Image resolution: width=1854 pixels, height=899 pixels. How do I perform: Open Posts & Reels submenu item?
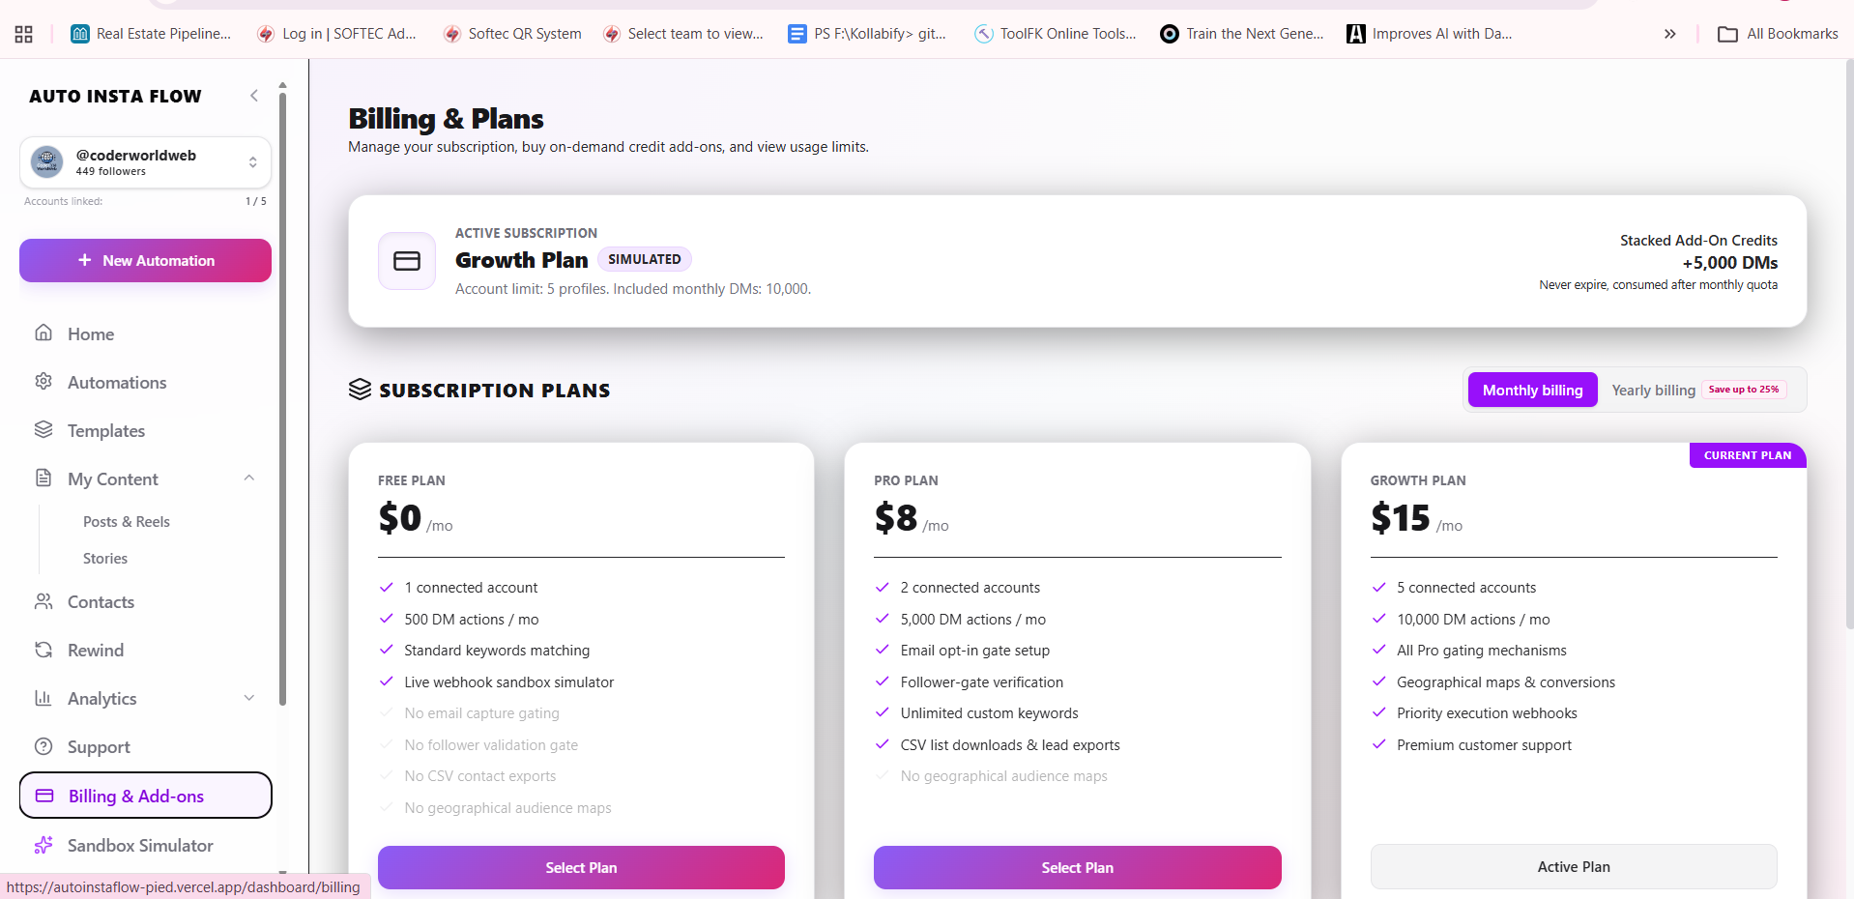127,521
